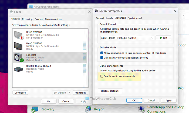Image resolution: width=189 pixels, height=113 pixels.
Task: Open the sample rate and bit depth dropdown
Action: click(127, 38)
